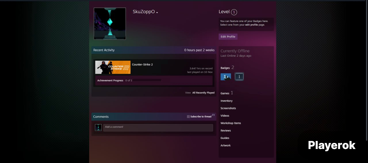Open the Workshop Items section
This screenshot has height=163, width=368.
pyautogui.click(x=231, y=123)
